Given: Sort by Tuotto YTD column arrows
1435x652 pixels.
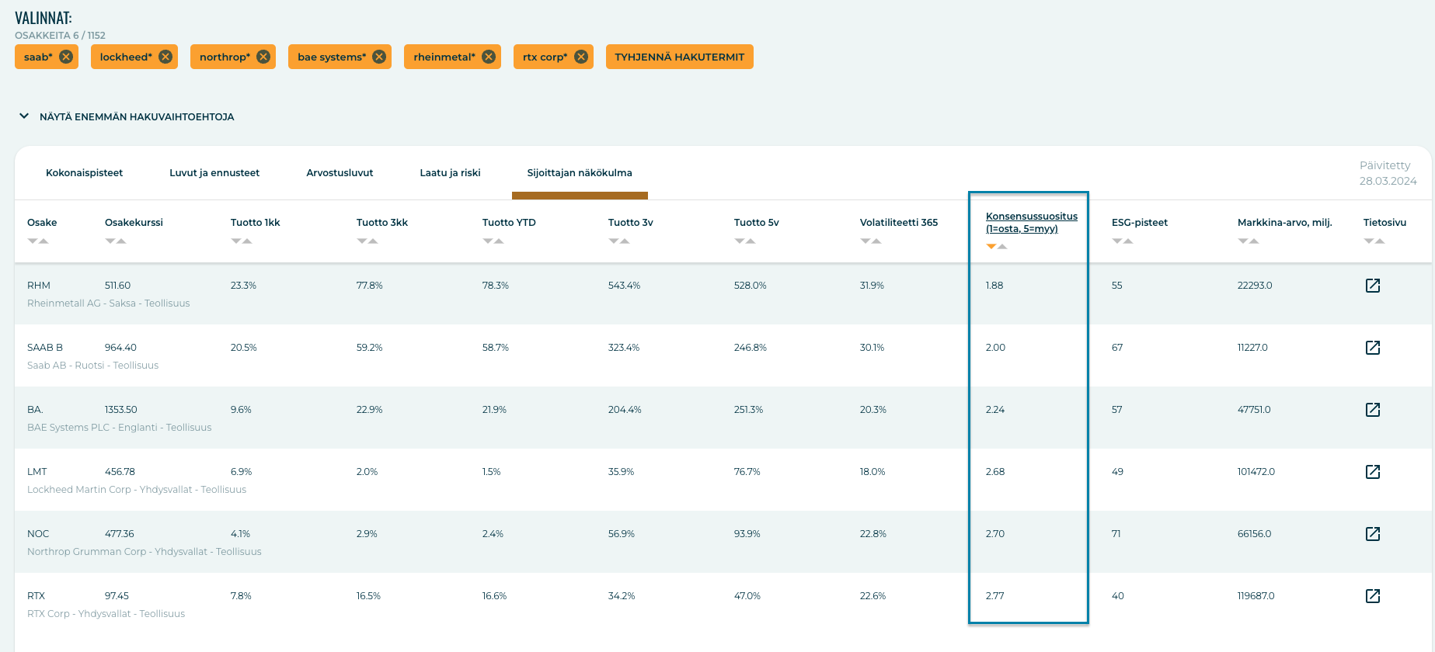Looking at the screenshot, I should pos(493,241).
